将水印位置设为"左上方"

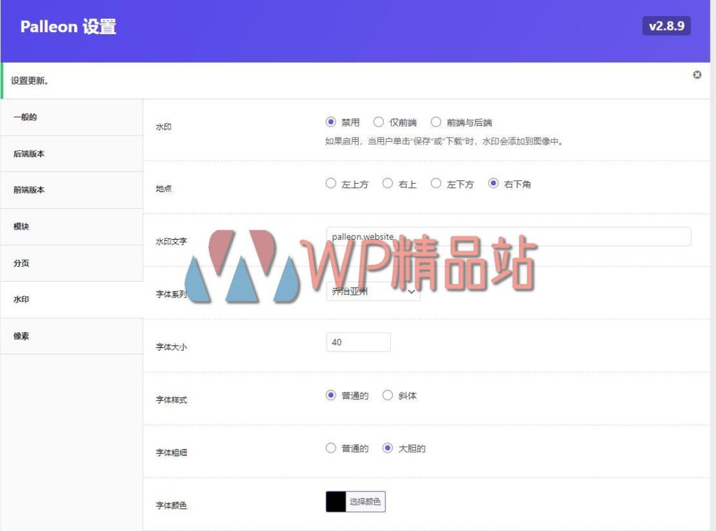[x=331, y=183]
